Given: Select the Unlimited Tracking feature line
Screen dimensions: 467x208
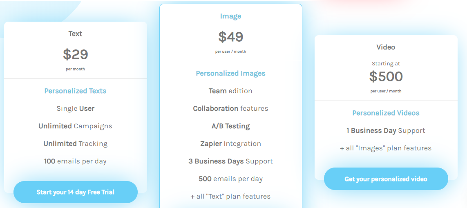Looking at the screenshot, I should click(75, 144).
